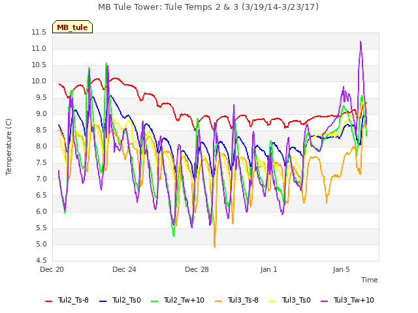
Task: Select the Tul2_Tw+10 legend label
Action: (x=184, y=300)
